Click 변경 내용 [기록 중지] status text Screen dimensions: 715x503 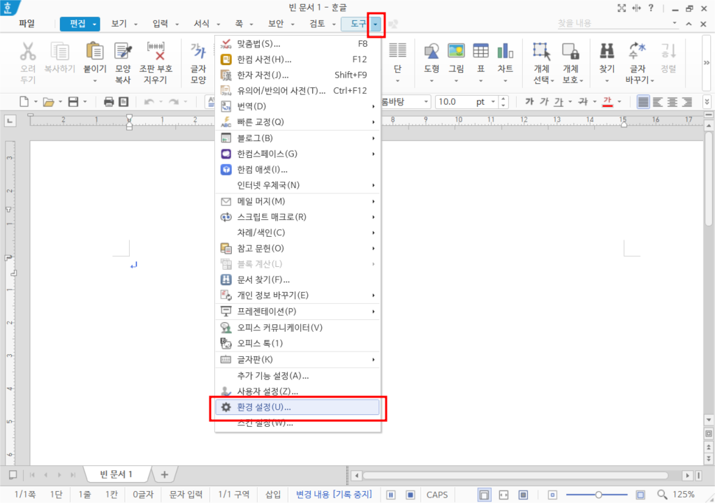pos(334,495)
